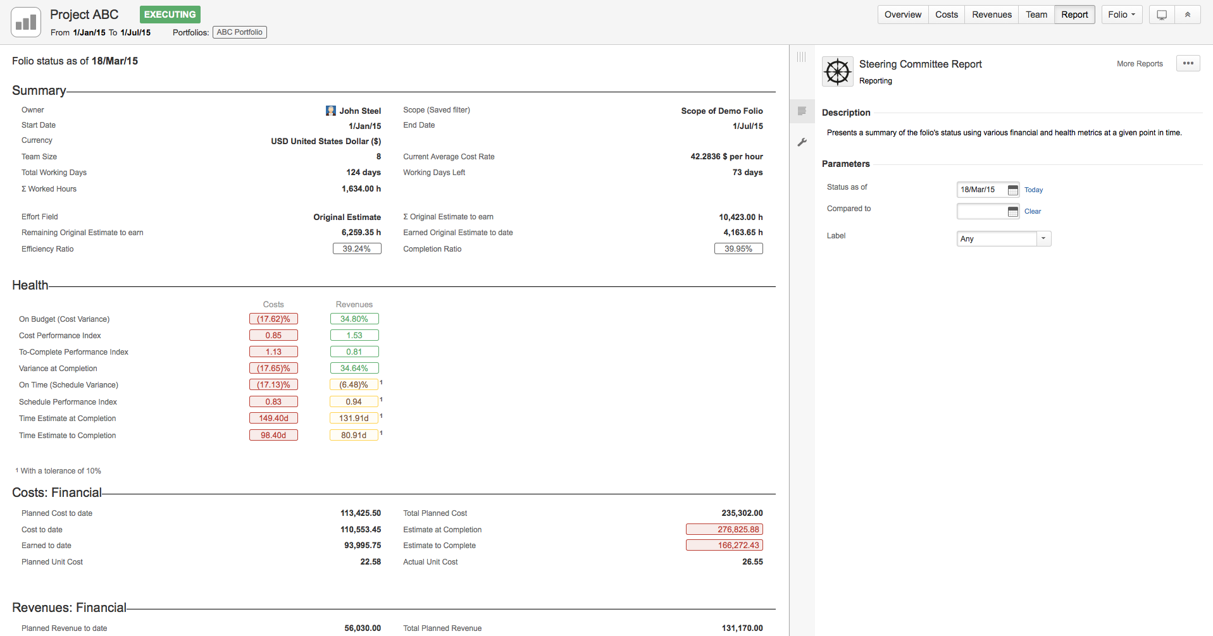
Task: Click the Clear link for Compared to
Action: pos(1032,211)
